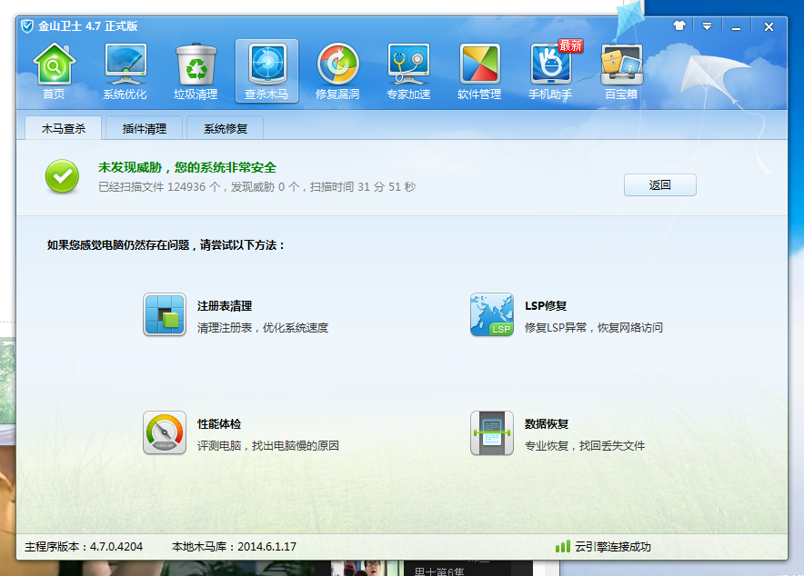
Task: Switch to 系统修复 tab
Action: point(225,128)
